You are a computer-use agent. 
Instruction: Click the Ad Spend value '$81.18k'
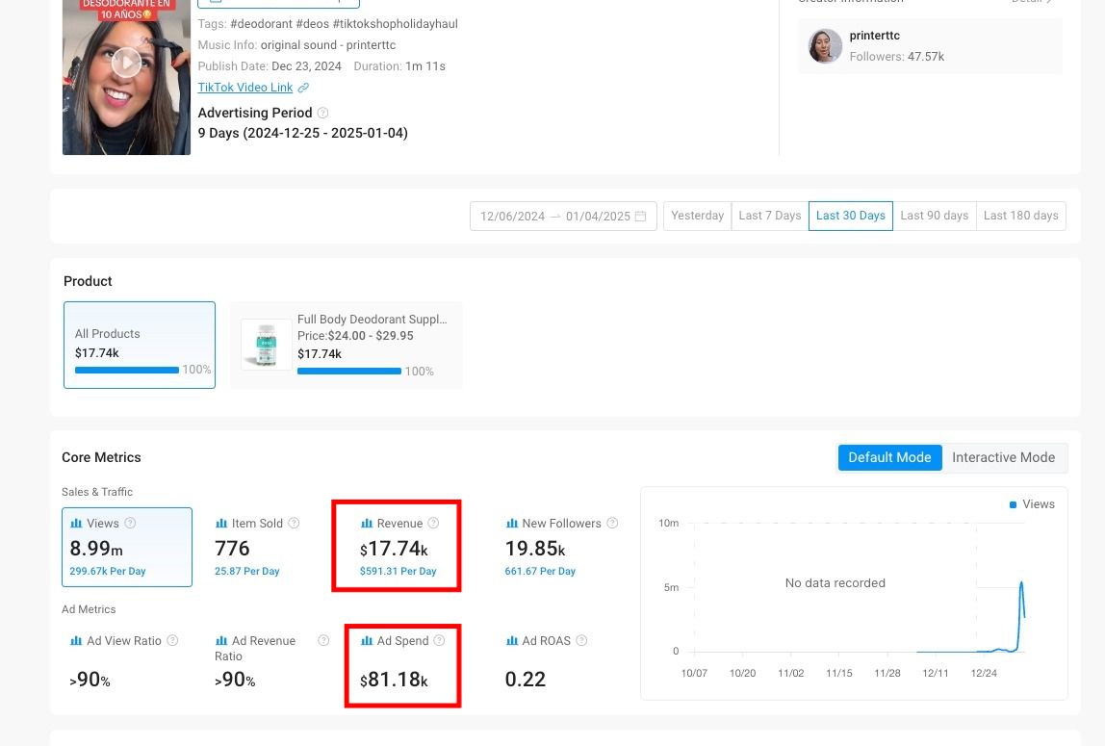[394, 679]
